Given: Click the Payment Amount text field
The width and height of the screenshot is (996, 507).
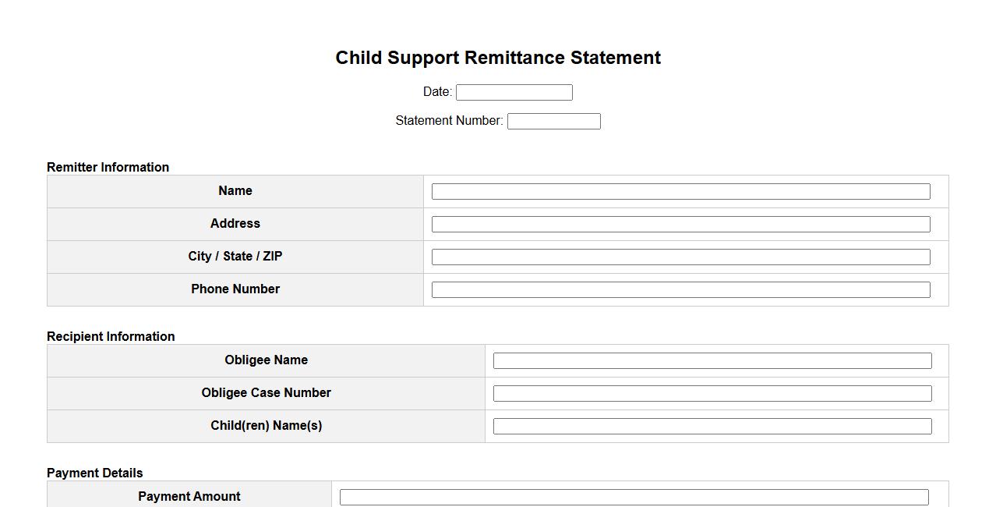Looking at the screenshot, I should tap(634, 498).
